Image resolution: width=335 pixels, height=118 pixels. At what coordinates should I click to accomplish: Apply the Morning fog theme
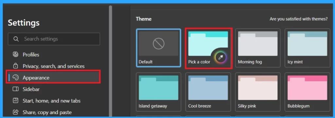[258, 48]
